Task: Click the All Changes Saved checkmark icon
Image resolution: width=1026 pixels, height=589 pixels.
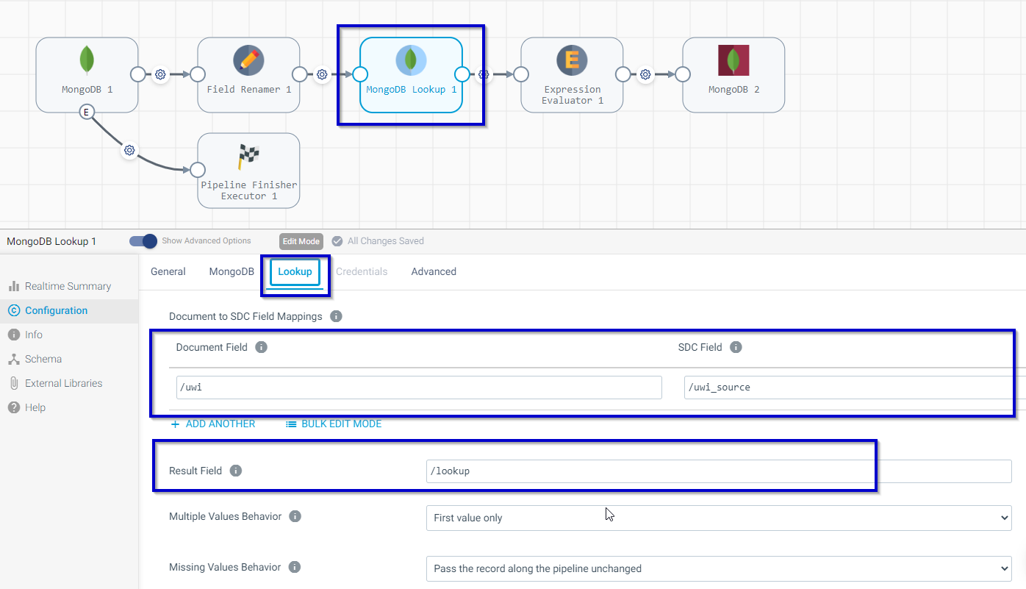Action: click(337, 241)
